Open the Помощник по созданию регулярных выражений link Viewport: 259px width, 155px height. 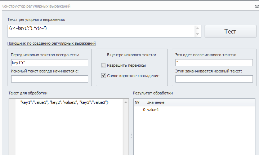pyautogui.click(x=52, y=43)
